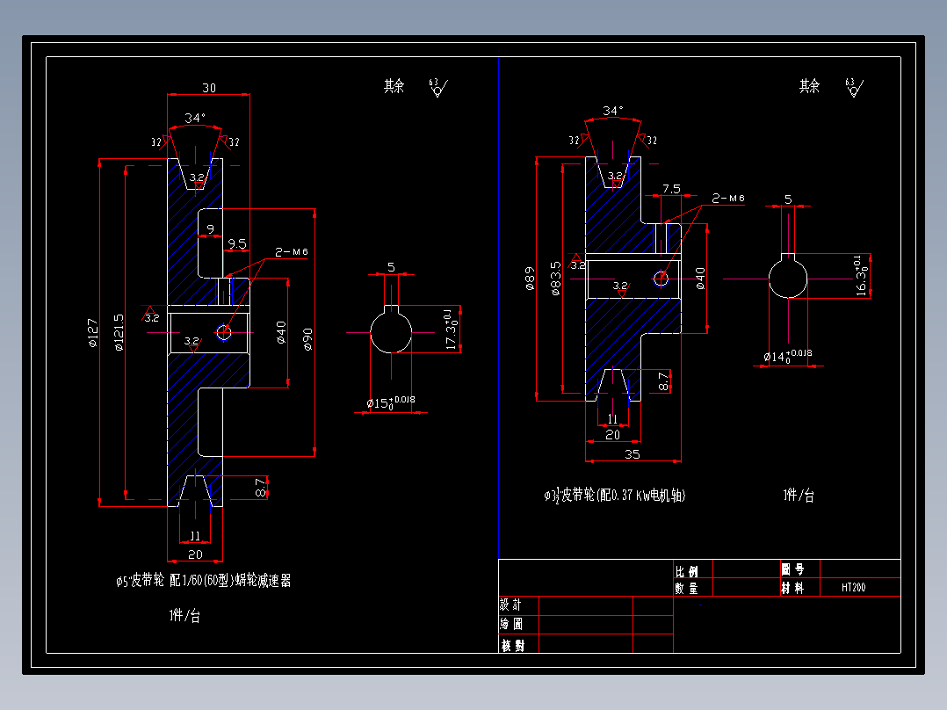The width and height of the screenshot is (947, 710).
Task: Select the Ø5 pulley title text at bottom left
Action: point(204,581)
